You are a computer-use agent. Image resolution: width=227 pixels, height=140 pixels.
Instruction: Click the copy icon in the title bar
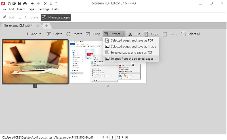tap(51, 3)
